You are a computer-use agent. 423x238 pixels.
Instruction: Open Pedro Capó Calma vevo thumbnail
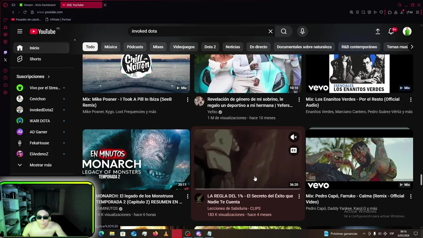(x=359, y=159)
